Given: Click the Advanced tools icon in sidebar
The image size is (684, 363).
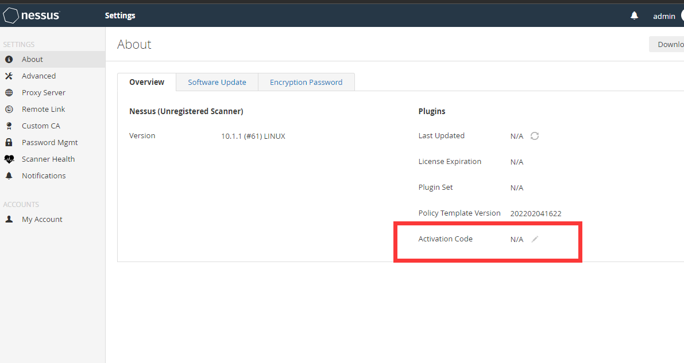Looking at the screenshot, I should point(9,76).
